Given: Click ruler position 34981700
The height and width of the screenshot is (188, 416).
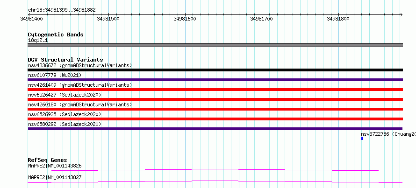Looking at the screenshot, I should pos(262,19).
